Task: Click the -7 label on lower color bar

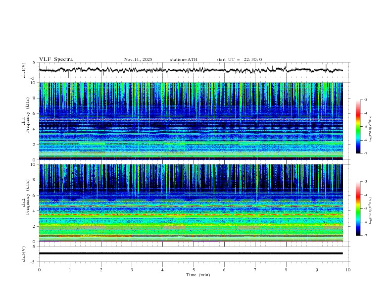Action: (x=365, y=236)
